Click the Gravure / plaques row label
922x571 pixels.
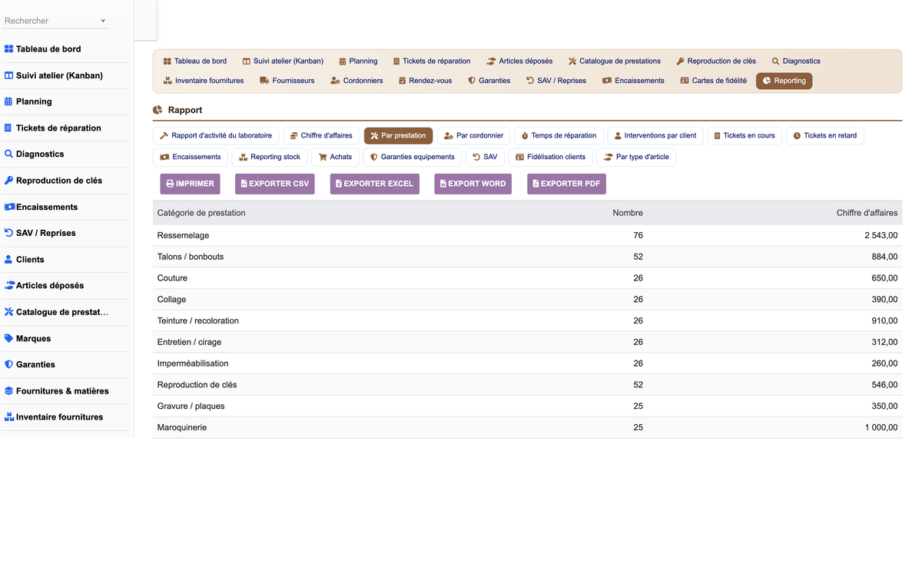tap(191, 406)
